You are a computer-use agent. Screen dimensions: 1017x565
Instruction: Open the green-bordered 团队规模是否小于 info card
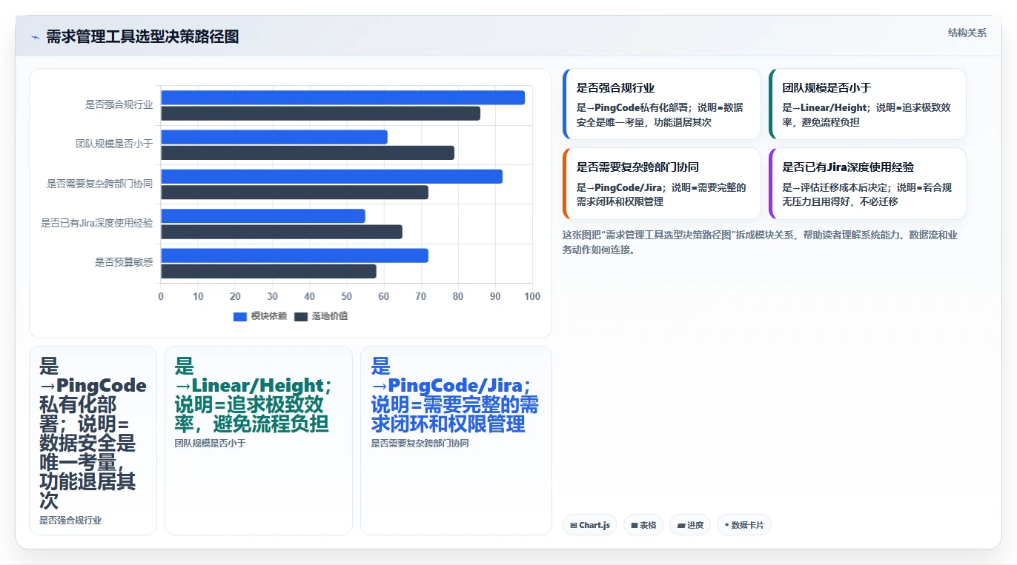[867, 104]
